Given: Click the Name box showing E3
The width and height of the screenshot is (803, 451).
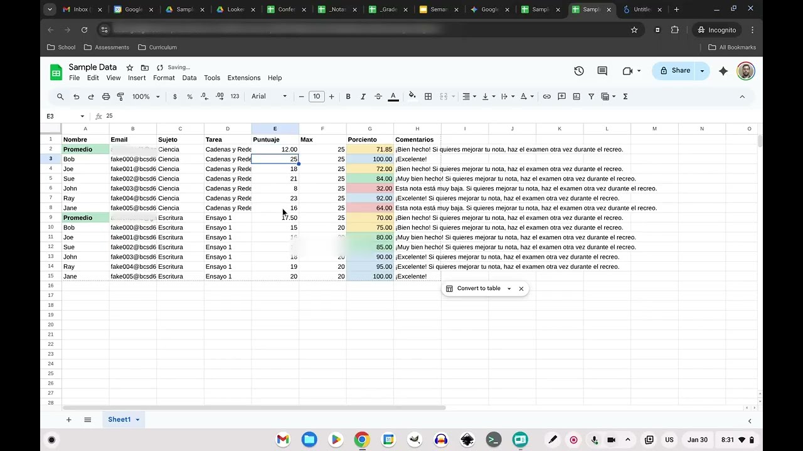Looking at the screenshot, I should [65, 116].
